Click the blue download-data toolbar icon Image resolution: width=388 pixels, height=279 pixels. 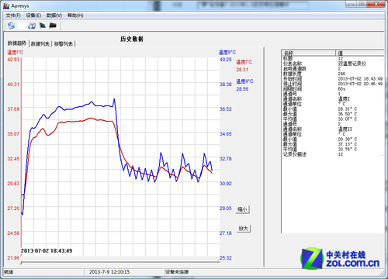[32, 26]
